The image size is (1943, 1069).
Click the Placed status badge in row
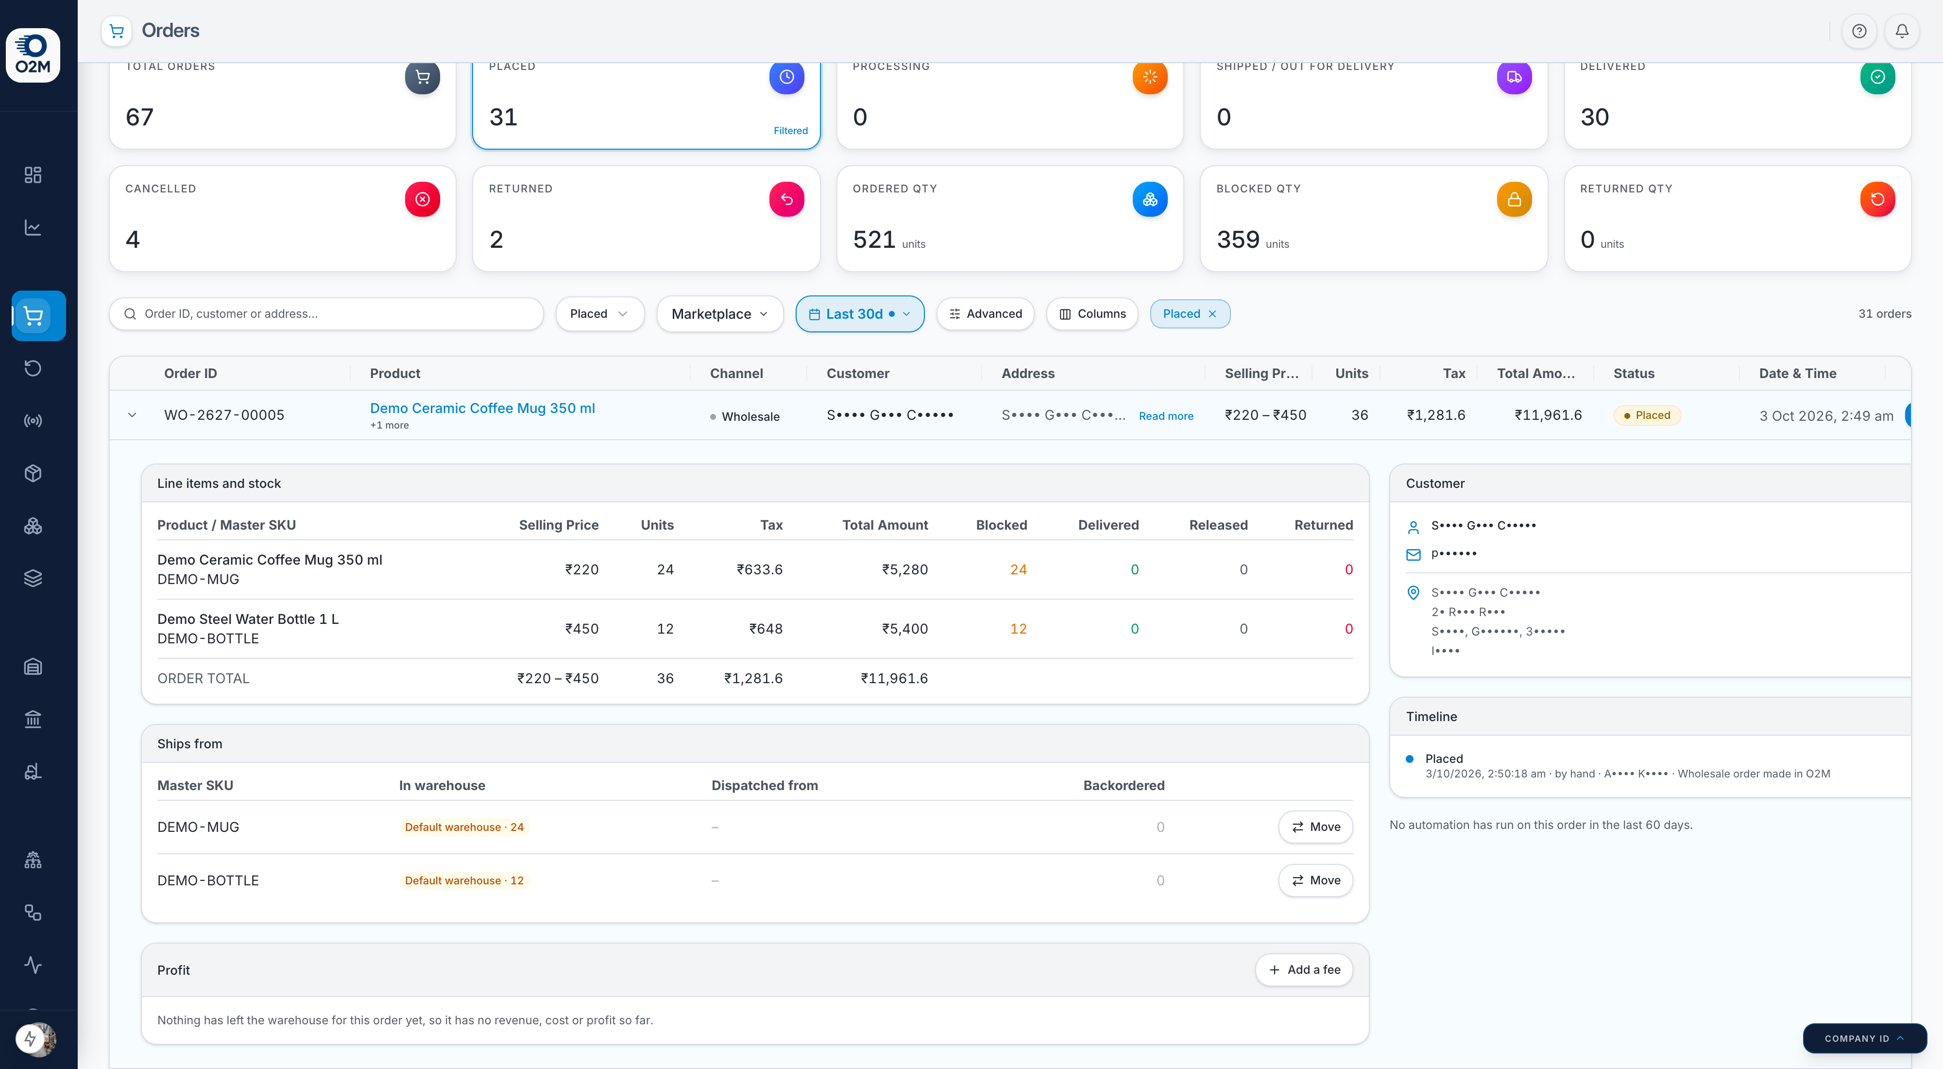point(1647,415)
